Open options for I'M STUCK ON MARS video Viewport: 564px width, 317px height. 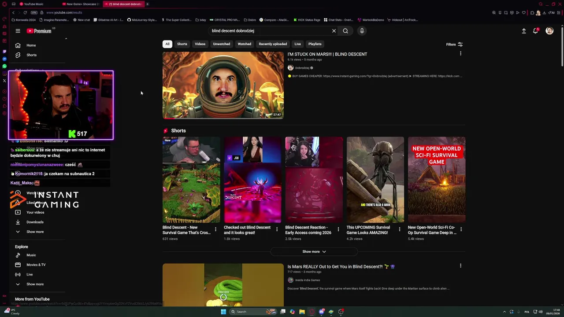(460, 54)
